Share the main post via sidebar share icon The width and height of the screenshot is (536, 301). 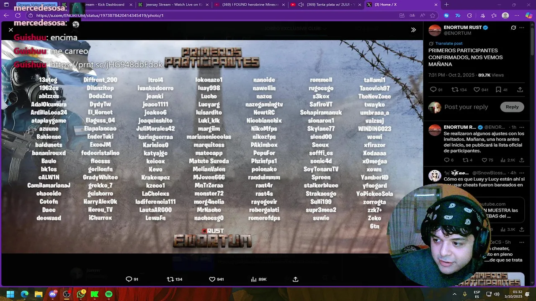tap(520, 89)
